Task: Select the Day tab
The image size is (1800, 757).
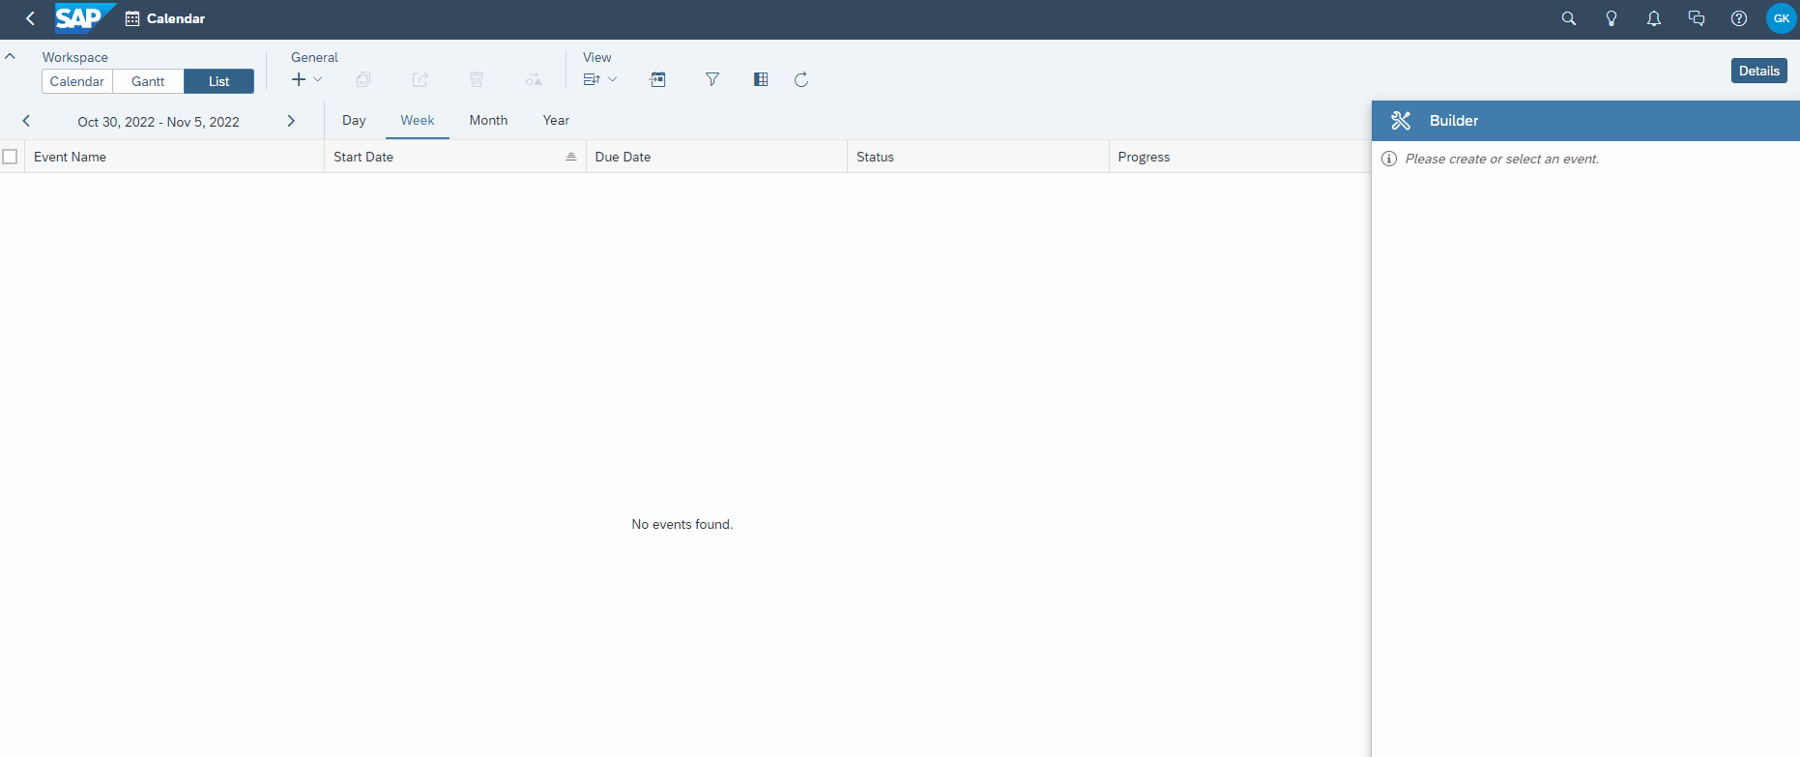Action: pyautogui.click(x=354, y=120)
